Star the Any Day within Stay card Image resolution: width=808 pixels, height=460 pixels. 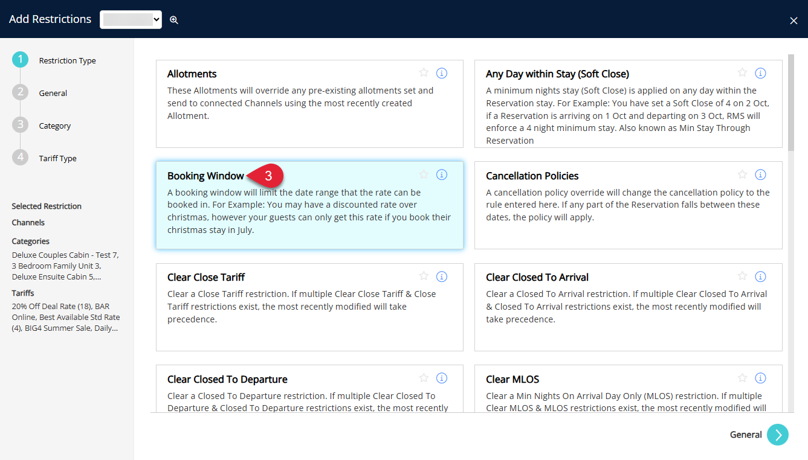click(x=743, y=72)
